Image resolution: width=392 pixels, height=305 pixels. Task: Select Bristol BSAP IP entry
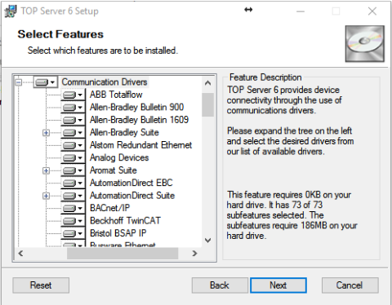point(118,233)
